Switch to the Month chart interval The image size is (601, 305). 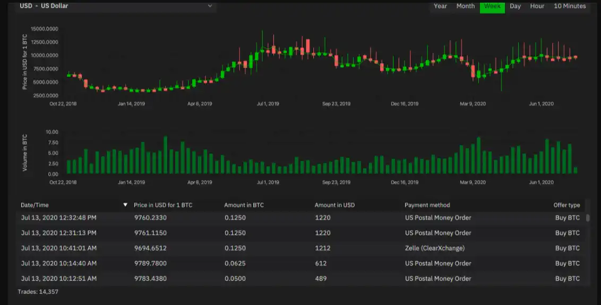click(x=466, y=6)
